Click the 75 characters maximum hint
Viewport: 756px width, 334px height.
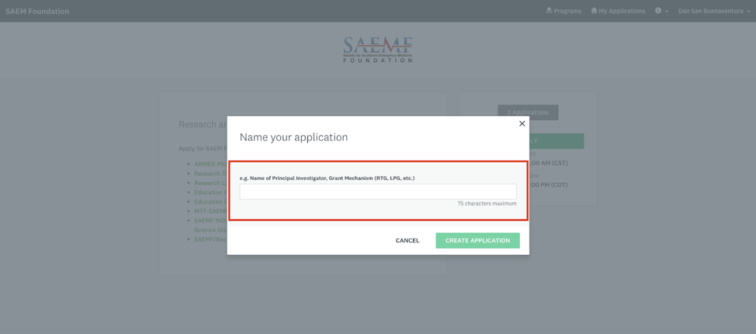[x=487, y=204]
